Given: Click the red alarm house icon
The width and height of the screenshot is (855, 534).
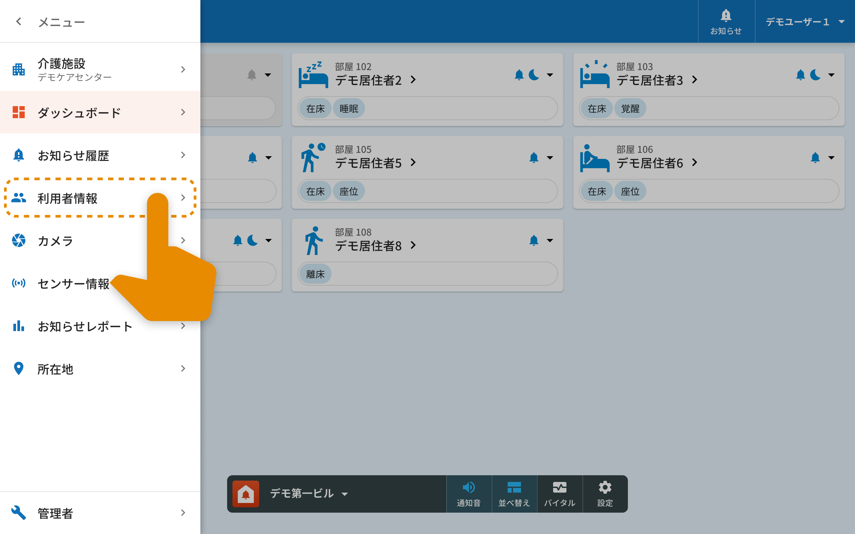Looking at the screenshot, I should (246, 493).
